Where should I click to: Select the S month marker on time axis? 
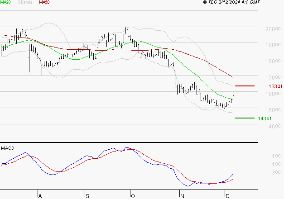(x=87, y=195)
